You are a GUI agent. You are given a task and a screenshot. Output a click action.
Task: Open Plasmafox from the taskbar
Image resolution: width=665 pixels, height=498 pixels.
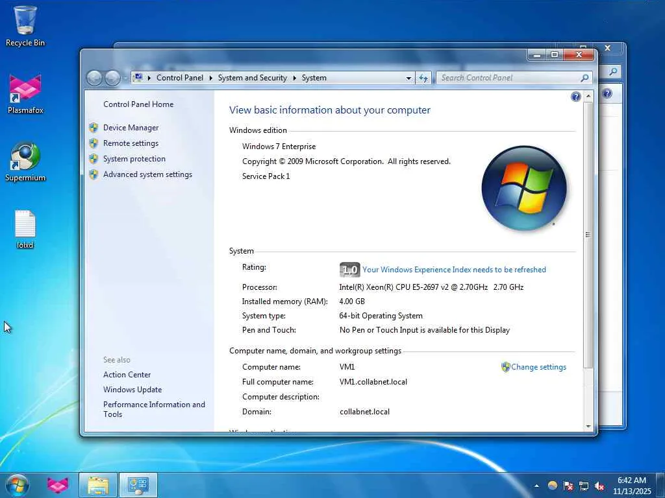58,485
